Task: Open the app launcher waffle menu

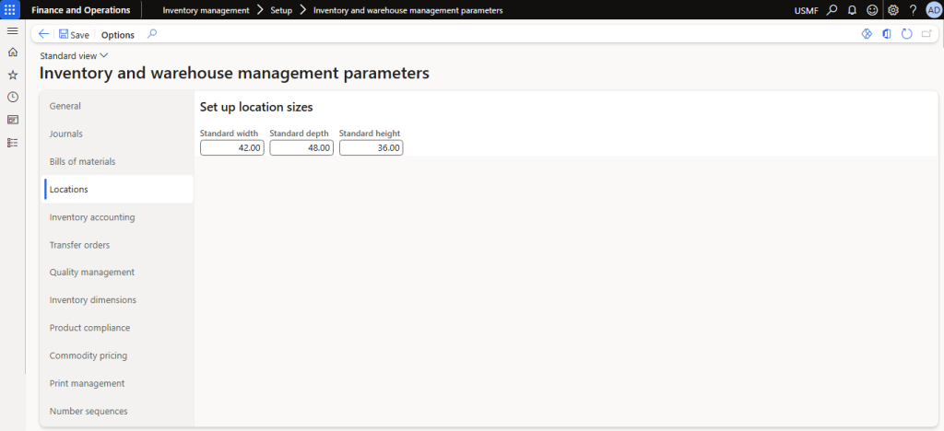Action: [12, 10]
